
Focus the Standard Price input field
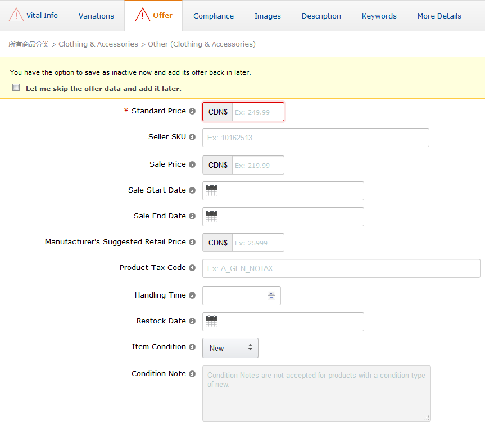click(x=257, y=112)
